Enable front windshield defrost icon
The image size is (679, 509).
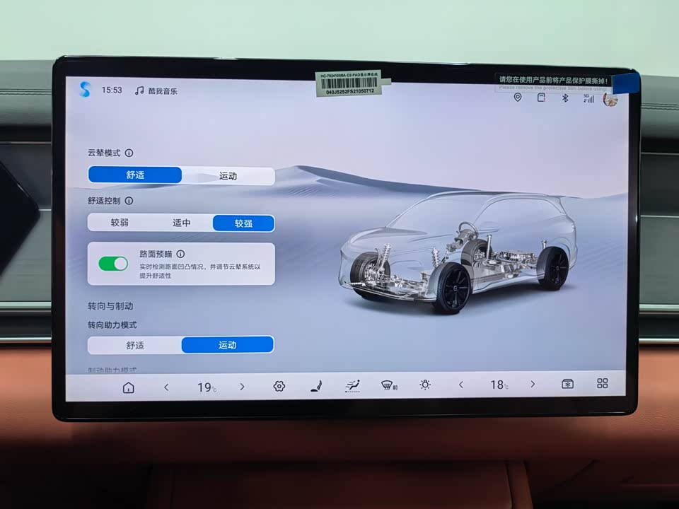(386, 384)
